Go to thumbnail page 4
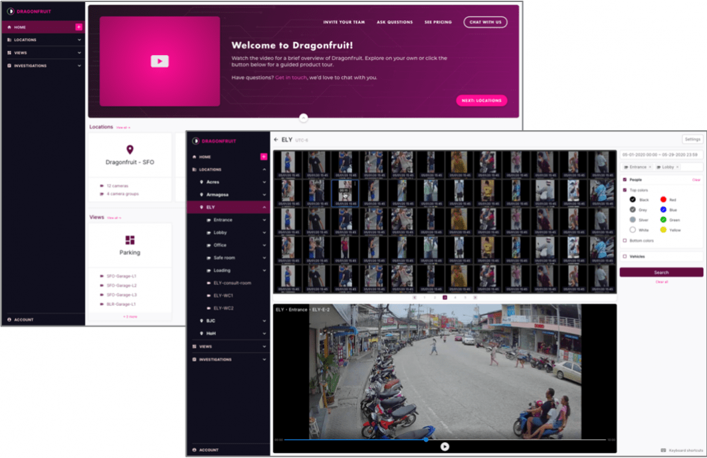Screen dimensions: 707x458 tap(455, 297)
